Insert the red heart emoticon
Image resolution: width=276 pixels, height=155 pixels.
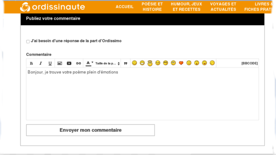181,63
